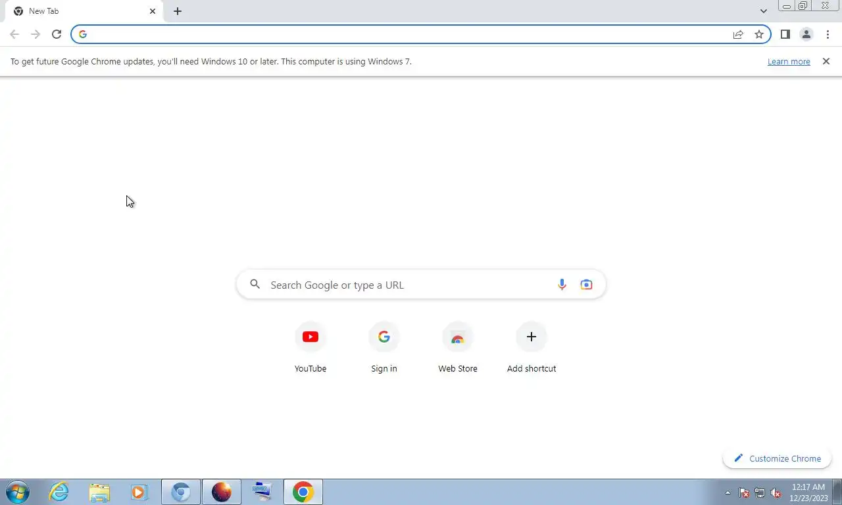Open a new tab with the plus button
Viewport: 842px width, 505px height.
pyautogui.click(x=178, y=11)
